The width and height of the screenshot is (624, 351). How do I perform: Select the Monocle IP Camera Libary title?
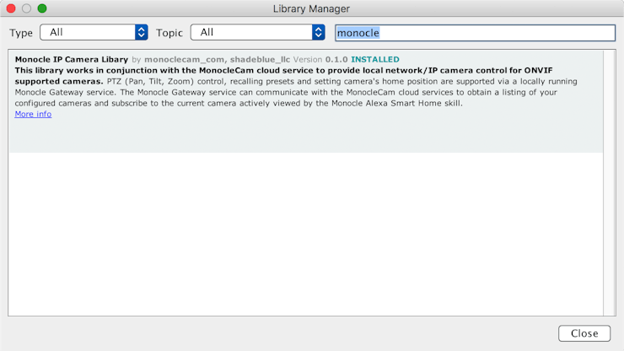click(x=72, y=60)
